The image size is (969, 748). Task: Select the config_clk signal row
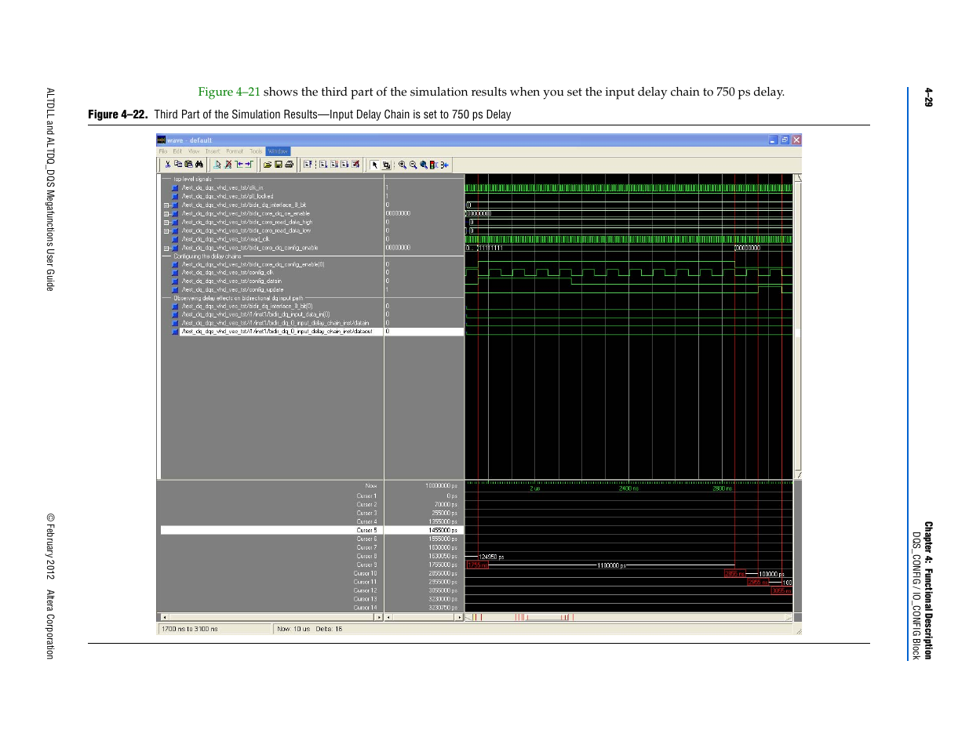pyautogui.click(x=228, y=273)
